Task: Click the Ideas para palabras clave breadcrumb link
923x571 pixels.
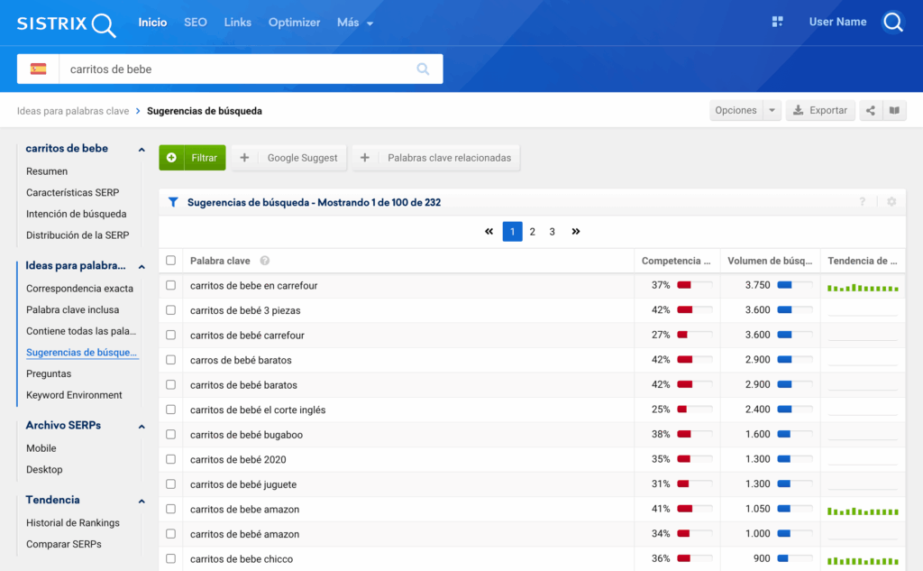Action: tap(73, 111)
